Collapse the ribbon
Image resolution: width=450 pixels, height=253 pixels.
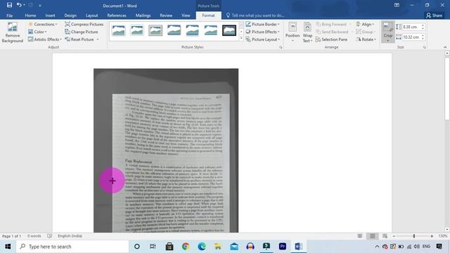(x=445, y=47)
